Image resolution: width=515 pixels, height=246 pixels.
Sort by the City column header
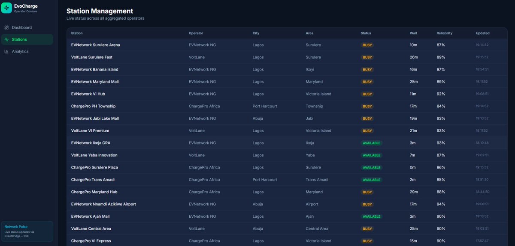(x=256, y=33)
